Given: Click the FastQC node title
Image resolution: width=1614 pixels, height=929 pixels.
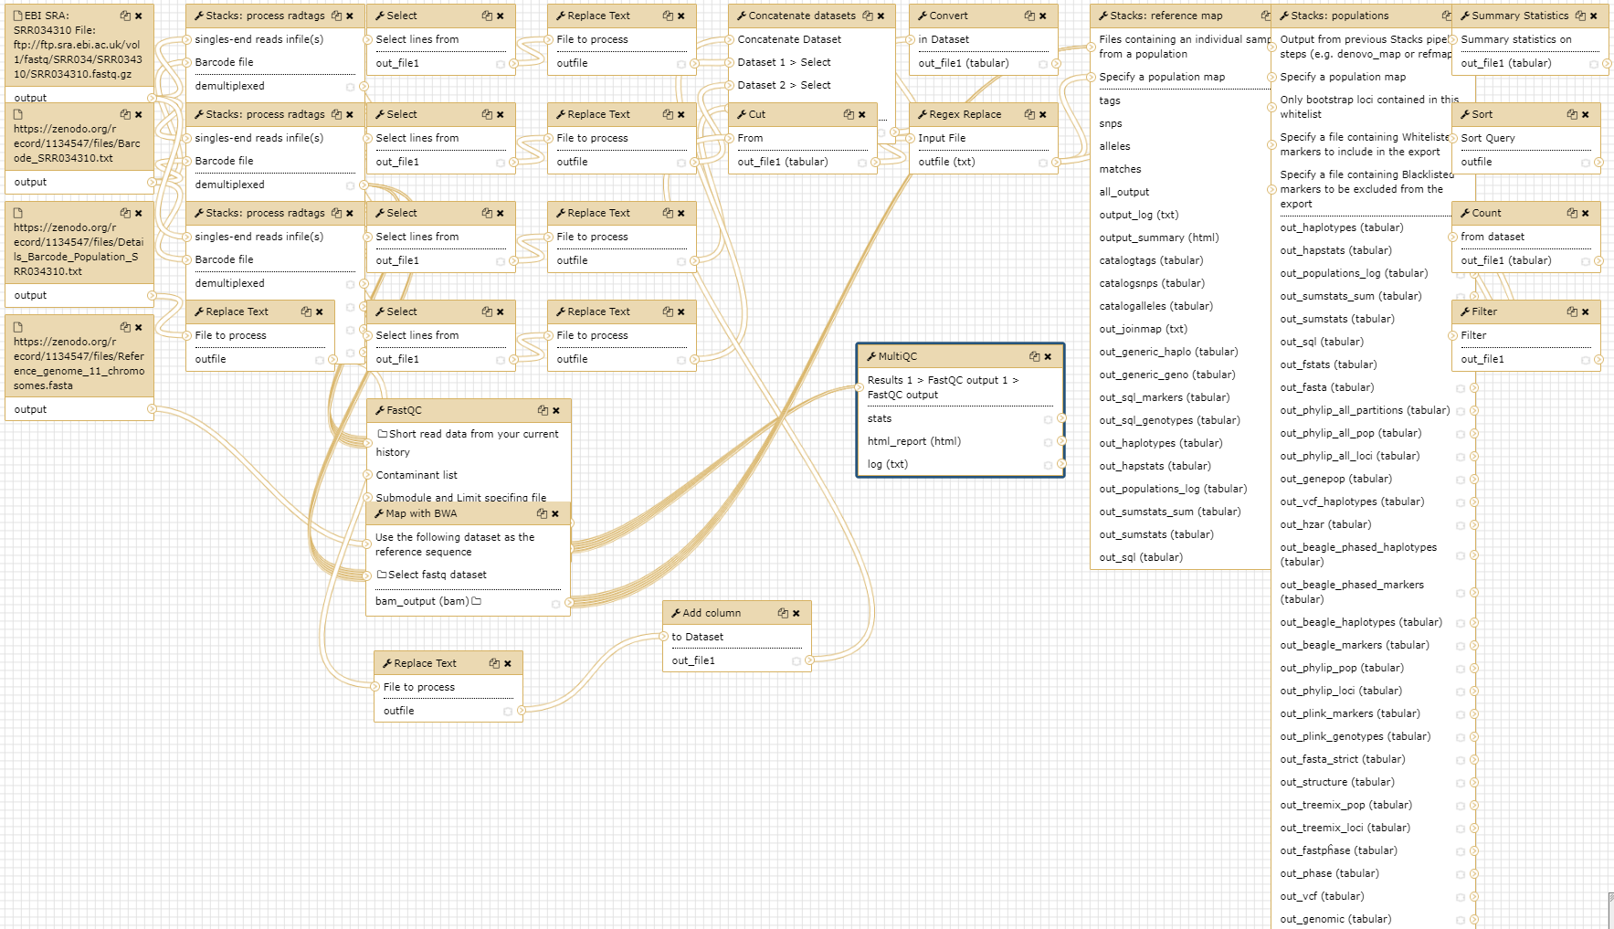Looking at the screenshot, I should point(404,410).
